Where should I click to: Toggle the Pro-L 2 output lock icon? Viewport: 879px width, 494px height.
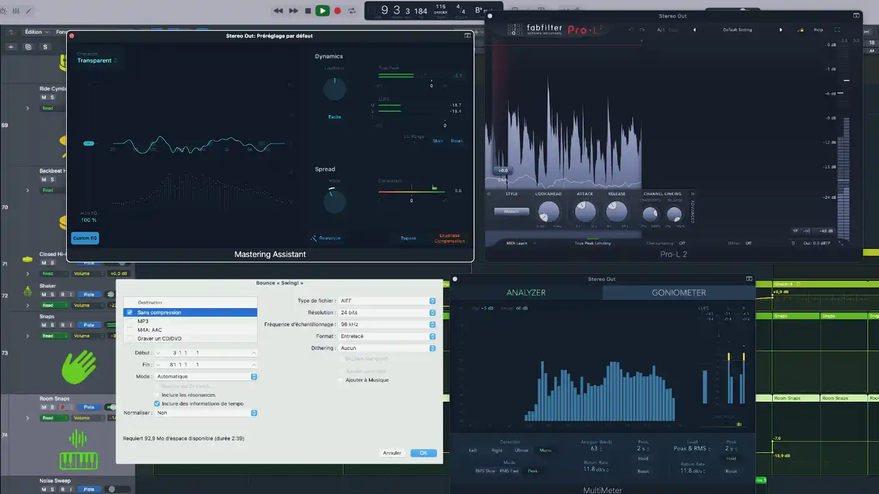coord(800,30)
